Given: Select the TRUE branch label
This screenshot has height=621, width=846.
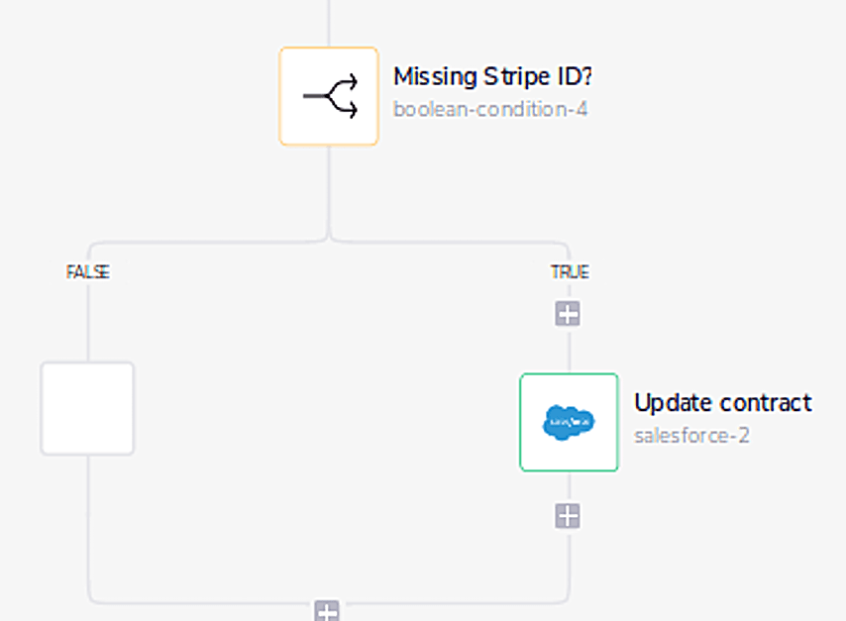Looking at the screenshot, I should (570, 270).
